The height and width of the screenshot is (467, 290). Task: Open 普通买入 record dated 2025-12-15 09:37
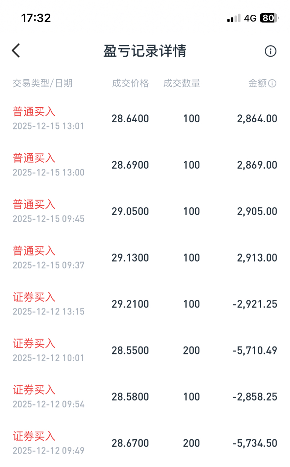[x=145, y=258]
